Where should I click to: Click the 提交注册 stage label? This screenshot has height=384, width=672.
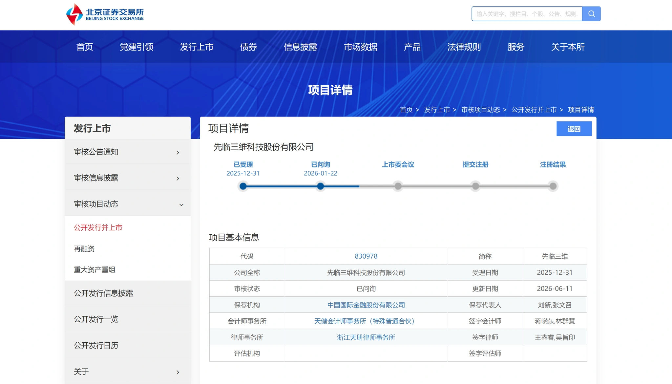click(x=475, y=164)
